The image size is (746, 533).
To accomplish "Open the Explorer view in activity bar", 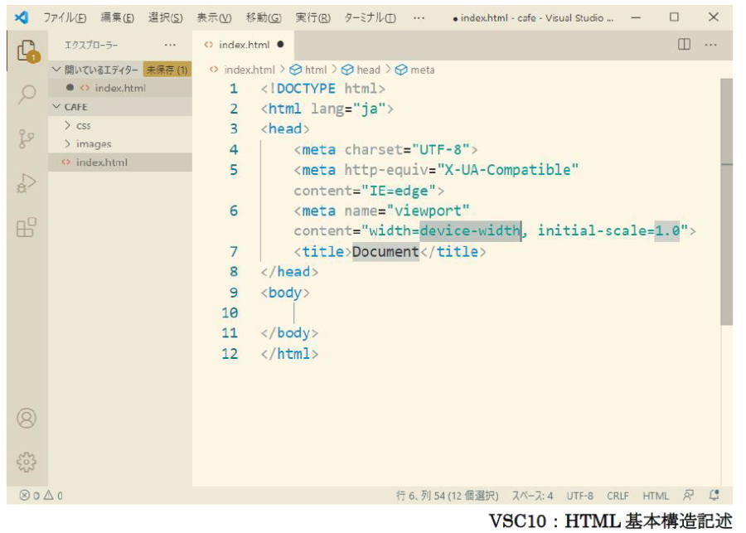I will [27, 51].
